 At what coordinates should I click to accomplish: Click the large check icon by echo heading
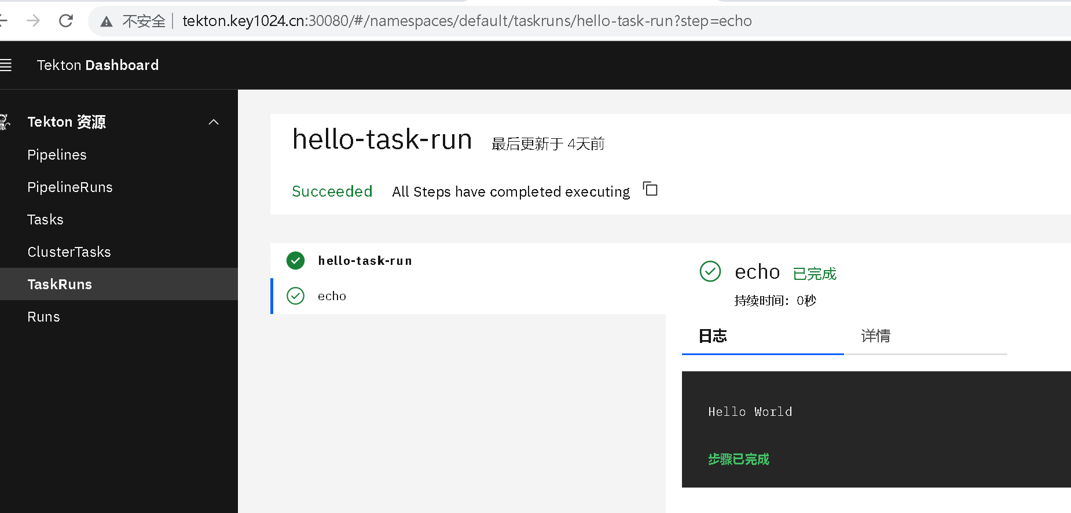coord(710,271)
